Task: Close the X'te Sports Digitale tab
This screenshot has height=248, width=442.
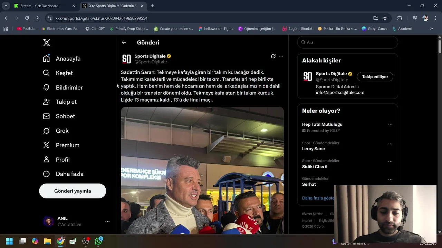Action: (x=142, y=6)
